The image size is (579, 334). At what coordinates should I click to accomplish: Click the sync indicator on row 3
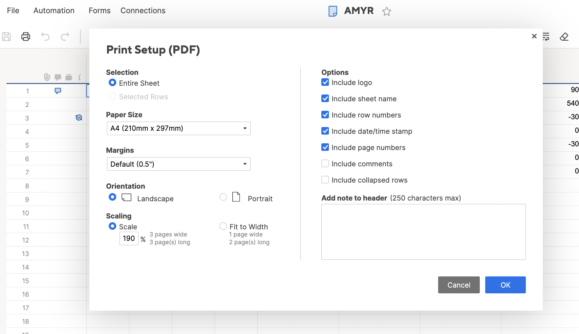(x=79, y=118)
